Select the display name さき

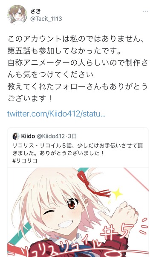[35, 11]
